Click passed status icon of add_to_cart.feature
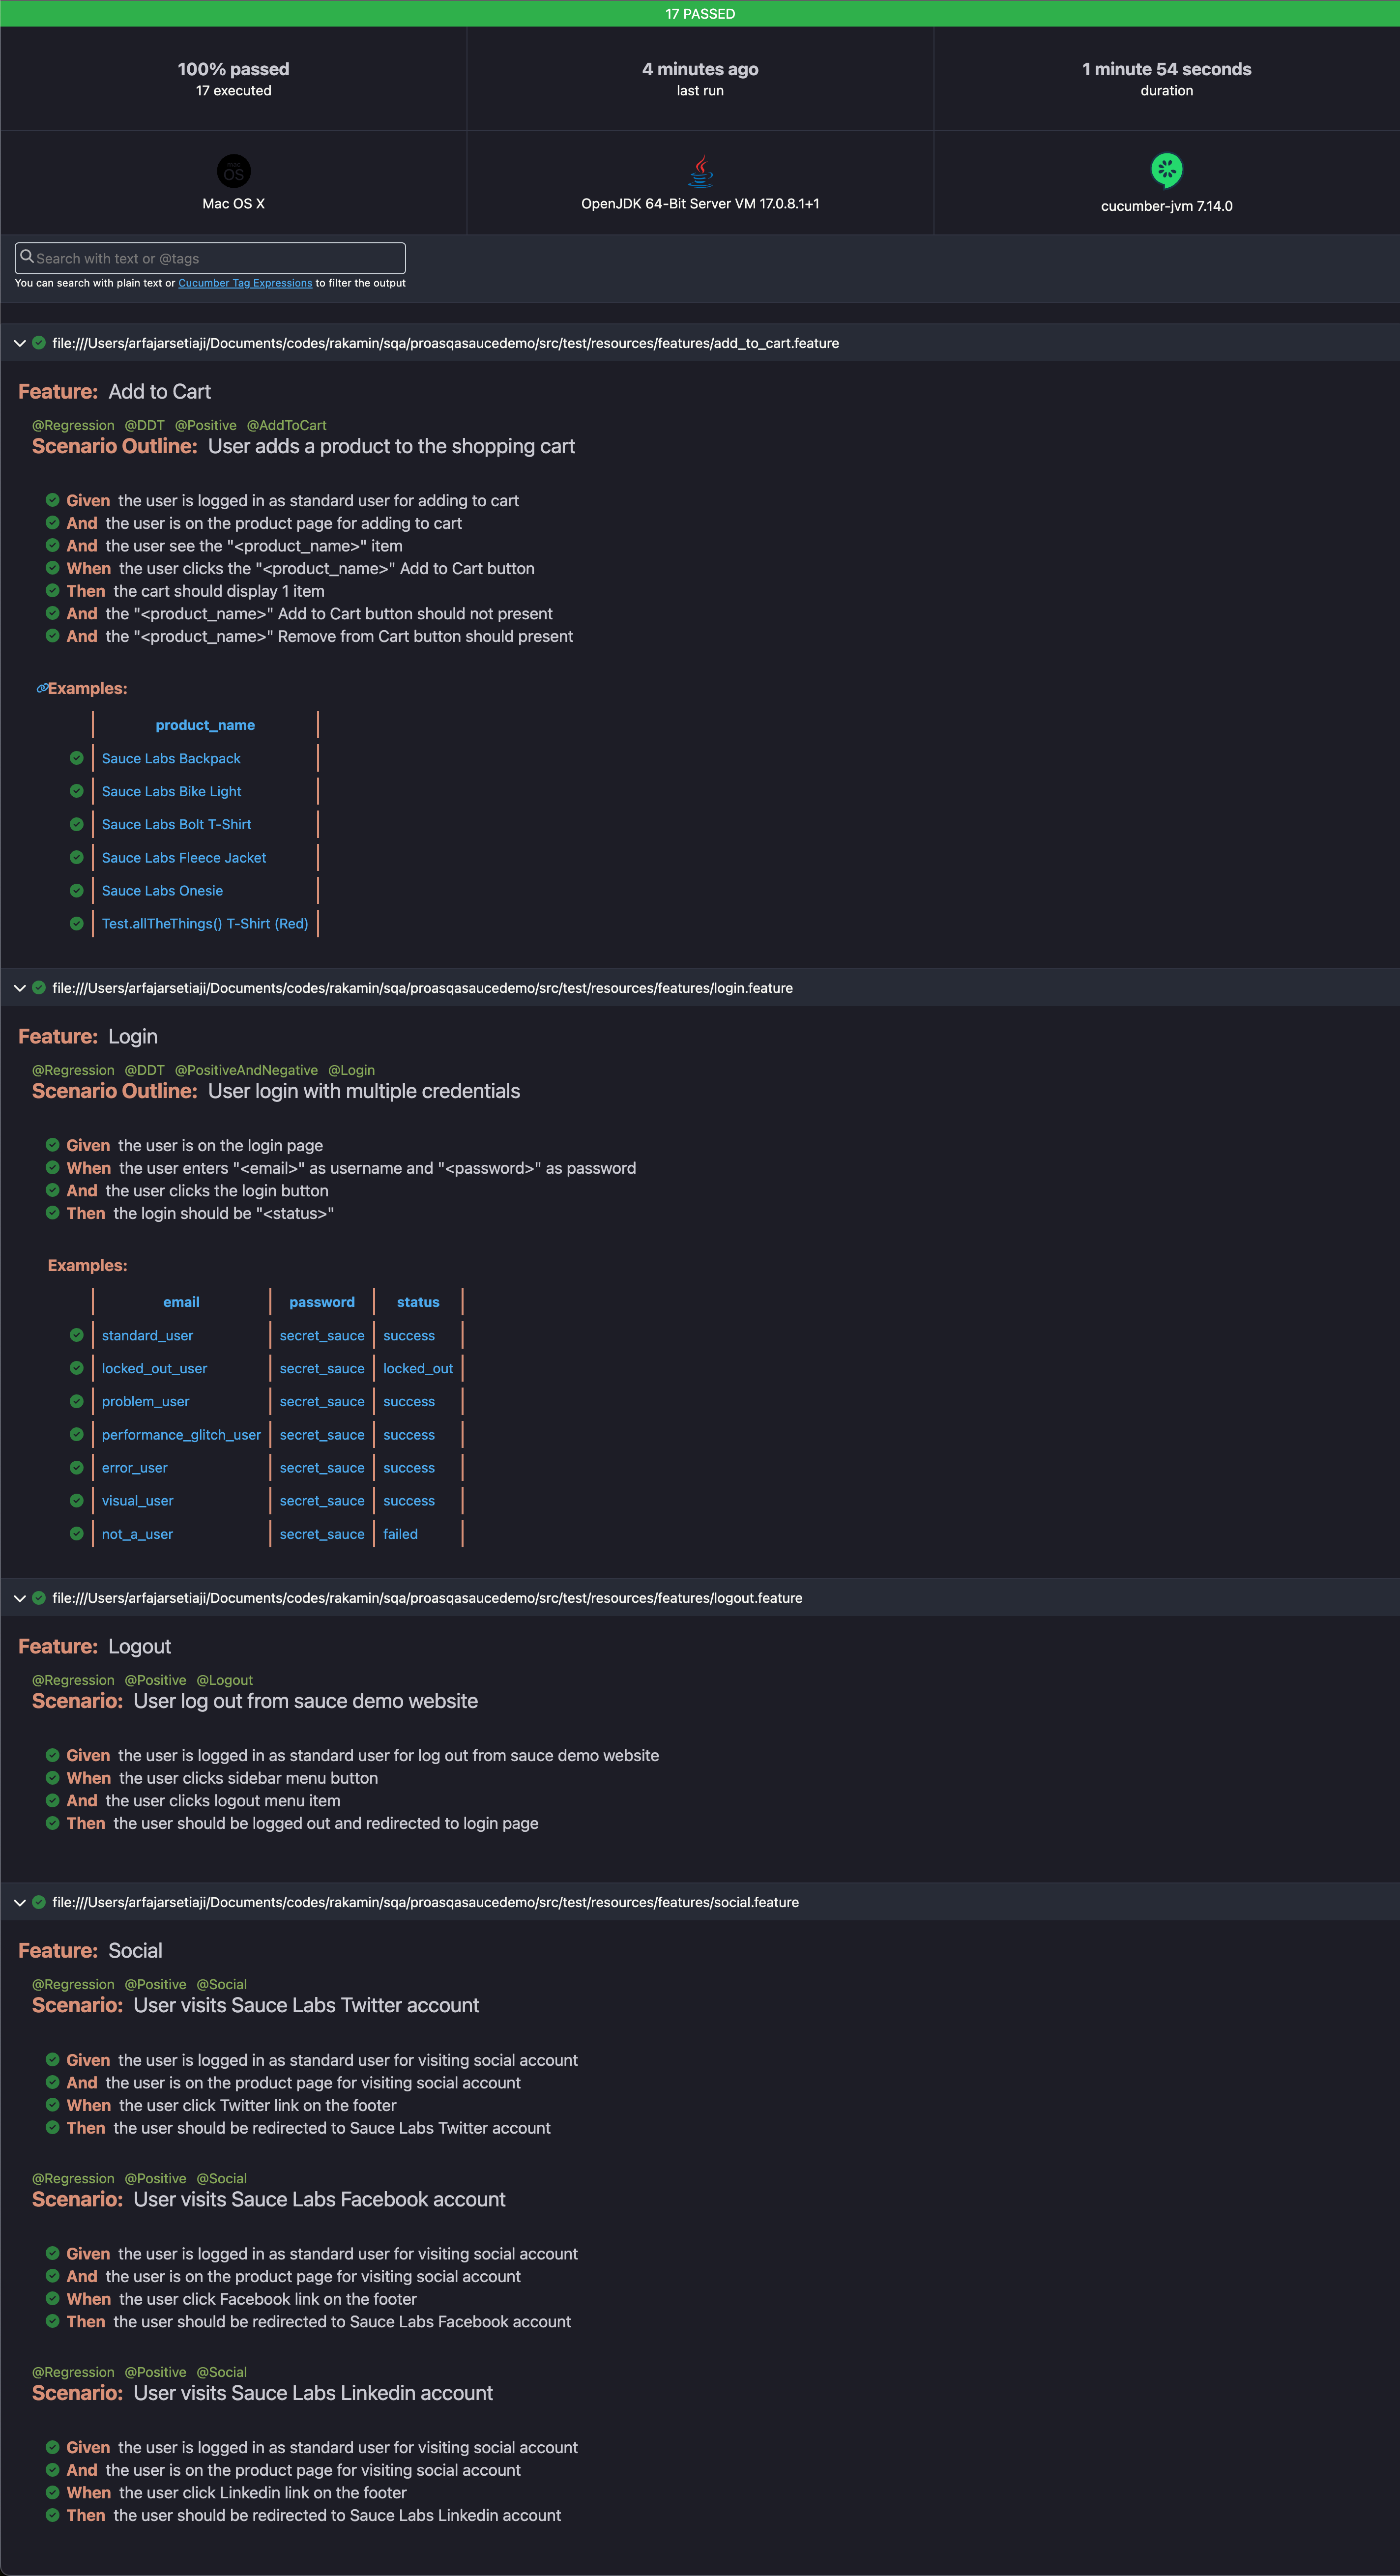The image size is (1400, 2576). [39, 343]
